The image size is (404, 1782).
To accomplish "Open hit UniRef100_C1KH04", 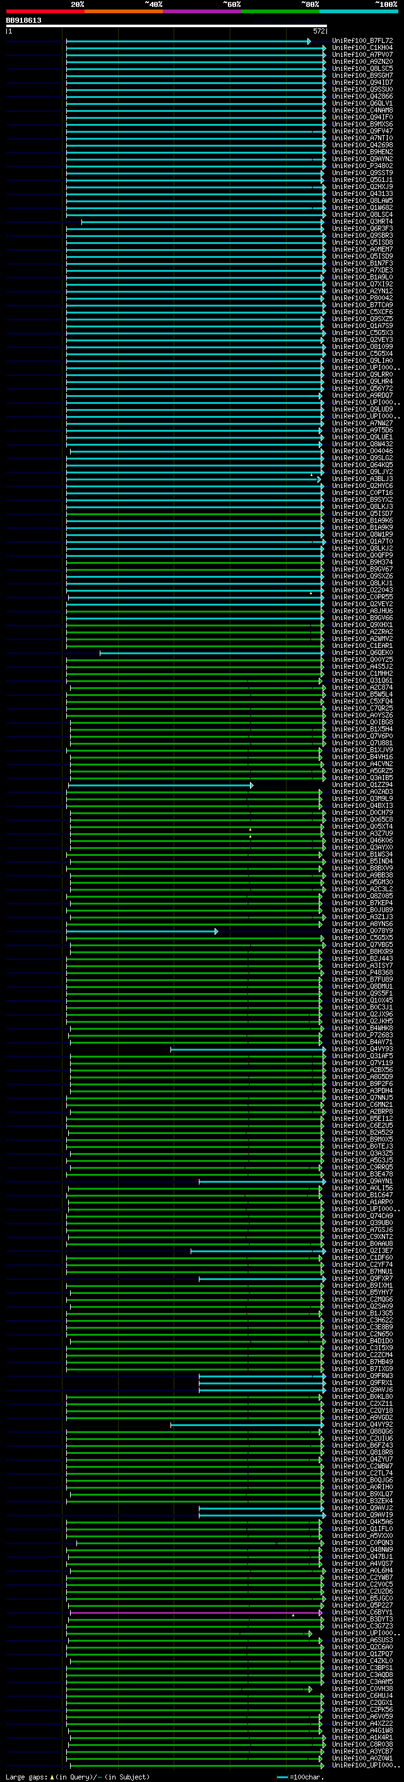I will pos(362,48).
